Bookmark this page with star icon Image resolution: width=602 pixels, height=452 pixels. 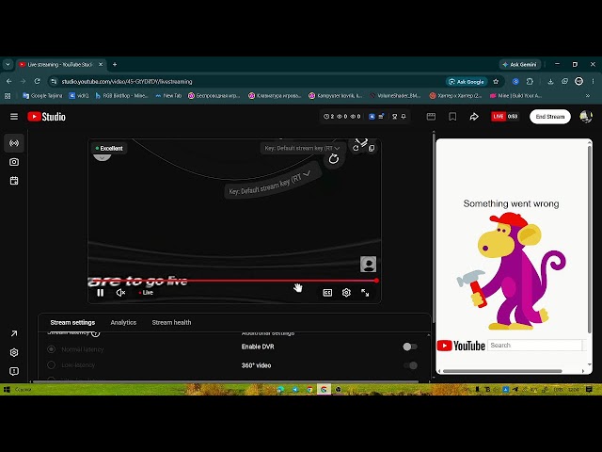(496, 82)
